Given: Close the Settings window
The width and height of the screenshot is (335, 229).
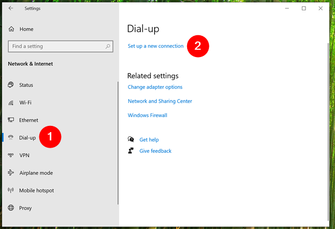Looking at the screenshot, I should (321, 8).
